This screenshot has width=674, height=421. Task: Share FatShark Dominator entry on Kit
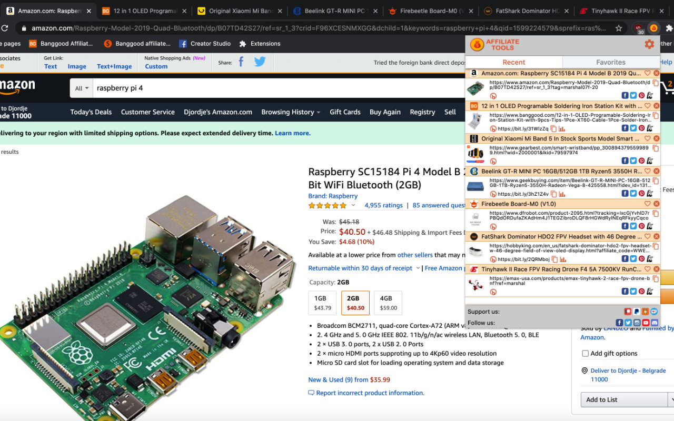coord(650,258)
